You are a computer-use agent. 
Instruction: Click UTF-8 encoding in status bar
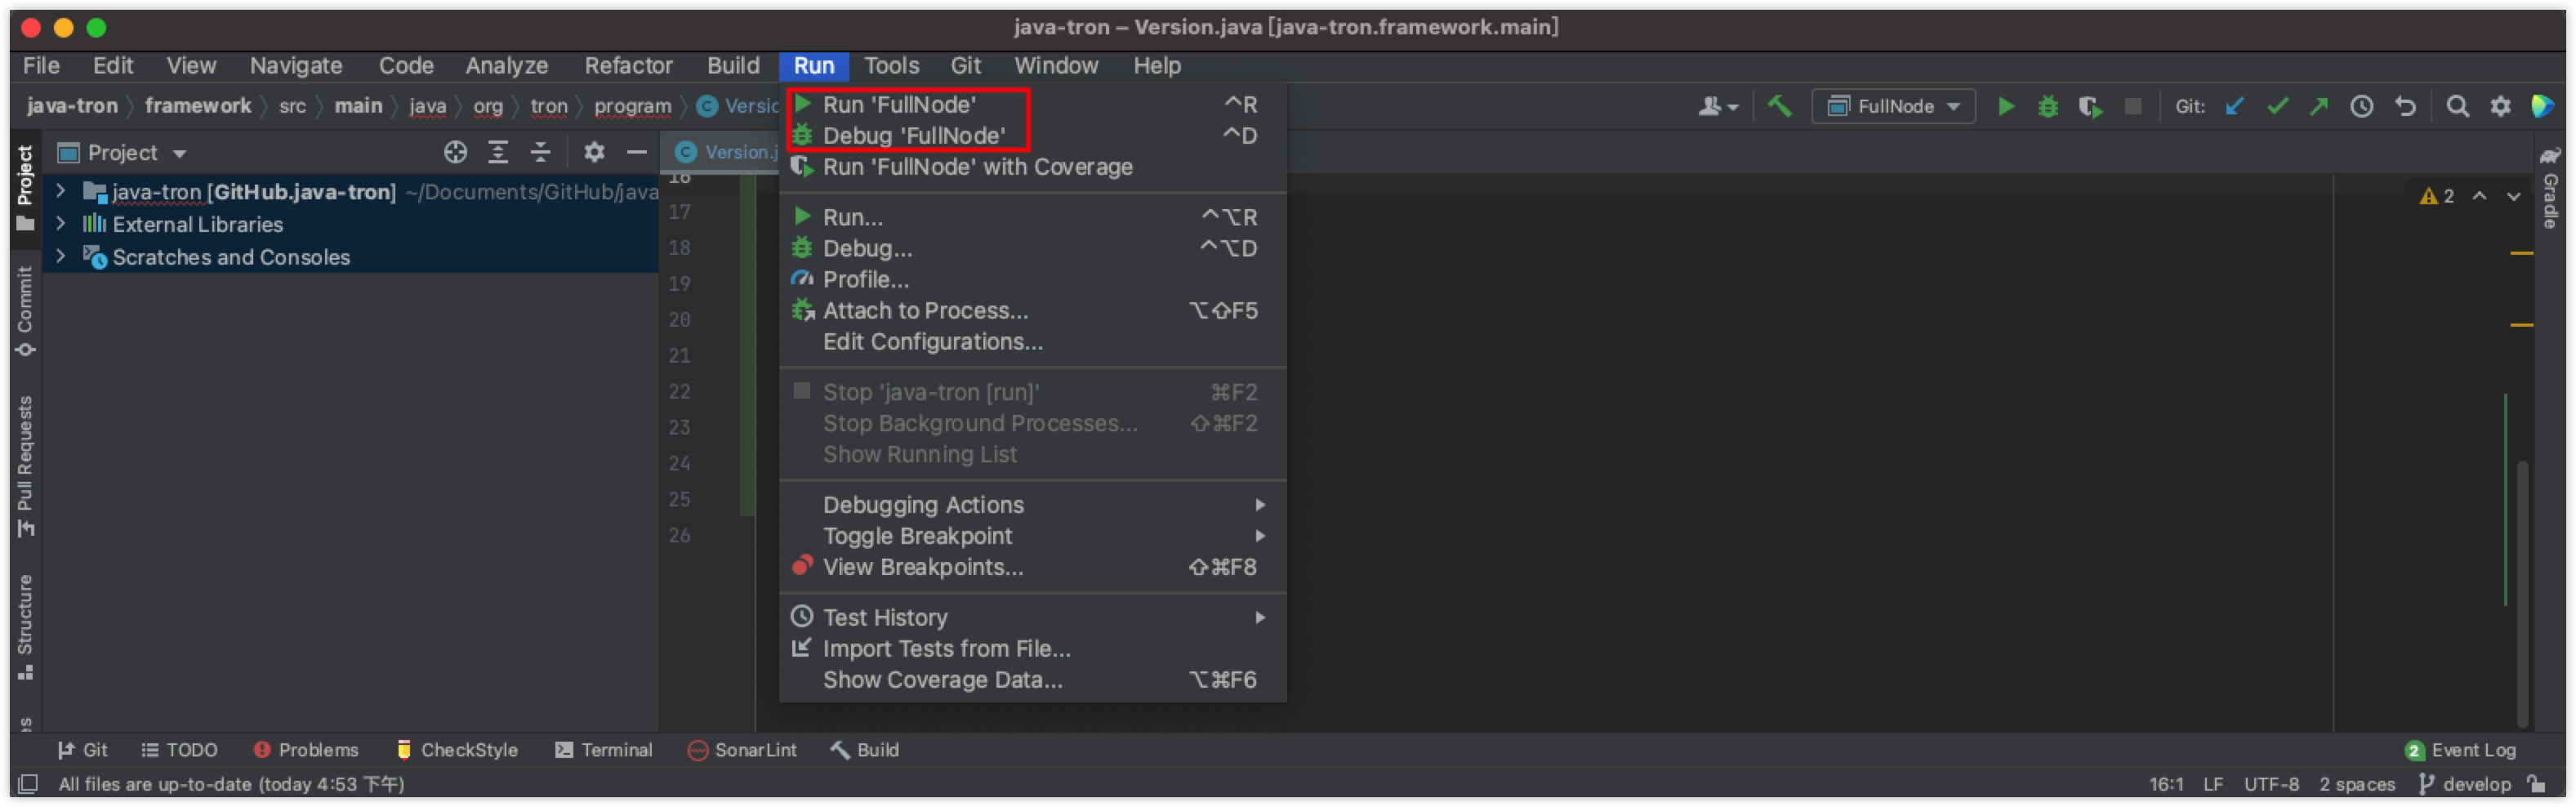(2271, 784)
